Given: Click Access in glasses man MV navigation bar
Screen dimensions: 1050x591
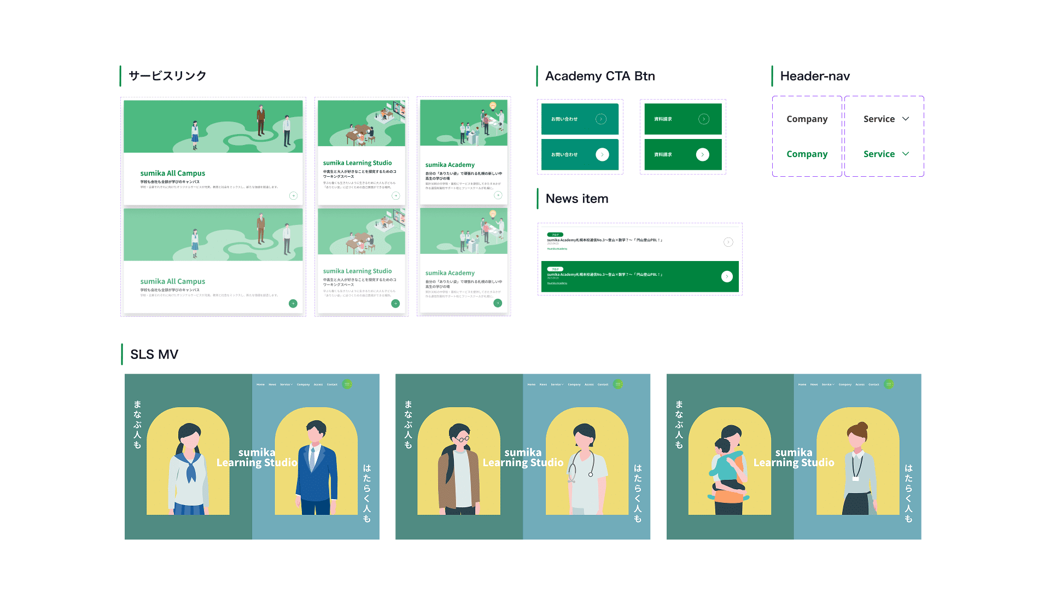Looking at the screenshot, I should pyautogui.click(x=589, y=385).
